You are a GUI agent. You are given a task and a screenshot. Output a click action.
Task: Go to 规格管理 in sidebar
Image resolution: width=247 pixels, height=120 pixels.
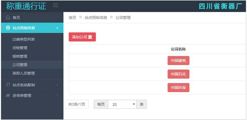click(20, 56)
